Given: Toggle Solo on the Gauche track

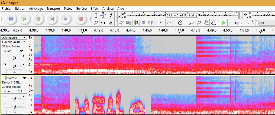Looking at the screenshot, I should point(20,51).
